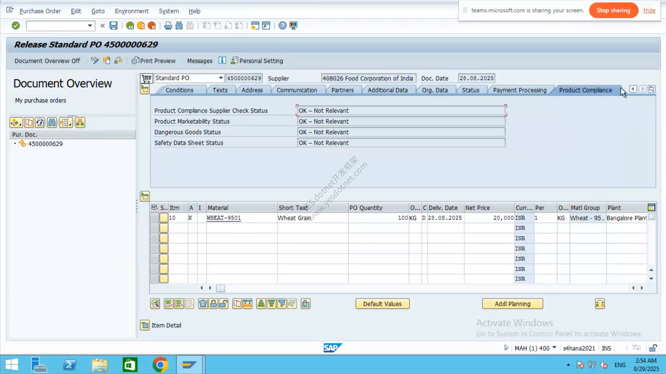Click the Print icon in toolbar
Viewport: 666px width, 374px height.
click(x=168, y=25)
